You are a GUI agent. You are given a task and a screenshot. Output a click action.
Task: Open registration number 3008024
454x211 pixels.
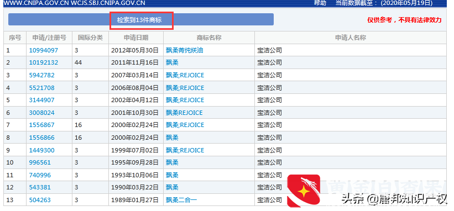[41, 113]
